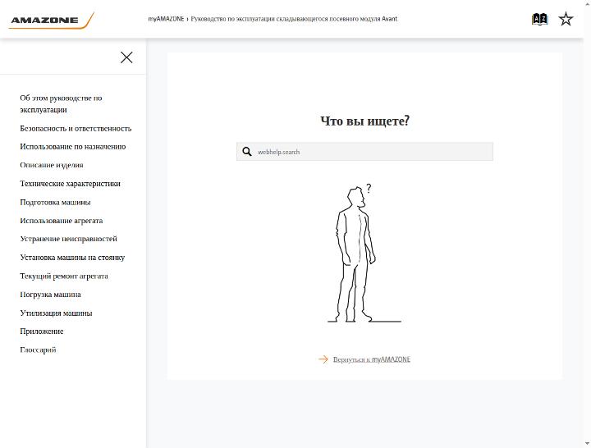Click the AMAZONE logo

click(x=51, y=21)
